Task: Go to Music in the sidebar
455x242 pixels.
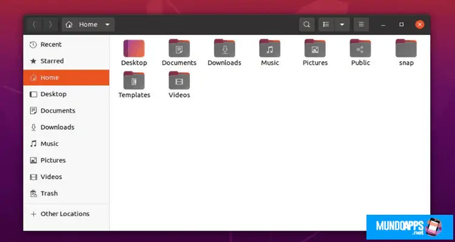Action: click(x=66, y=143)
